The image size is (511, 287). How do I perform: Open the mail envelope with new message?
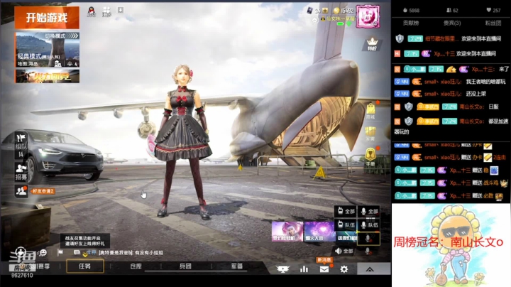tap(324, 269)
